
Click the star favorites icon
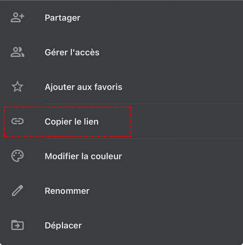(17, 87)
